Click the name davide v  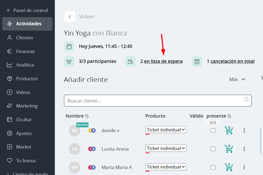coord(110,131)
